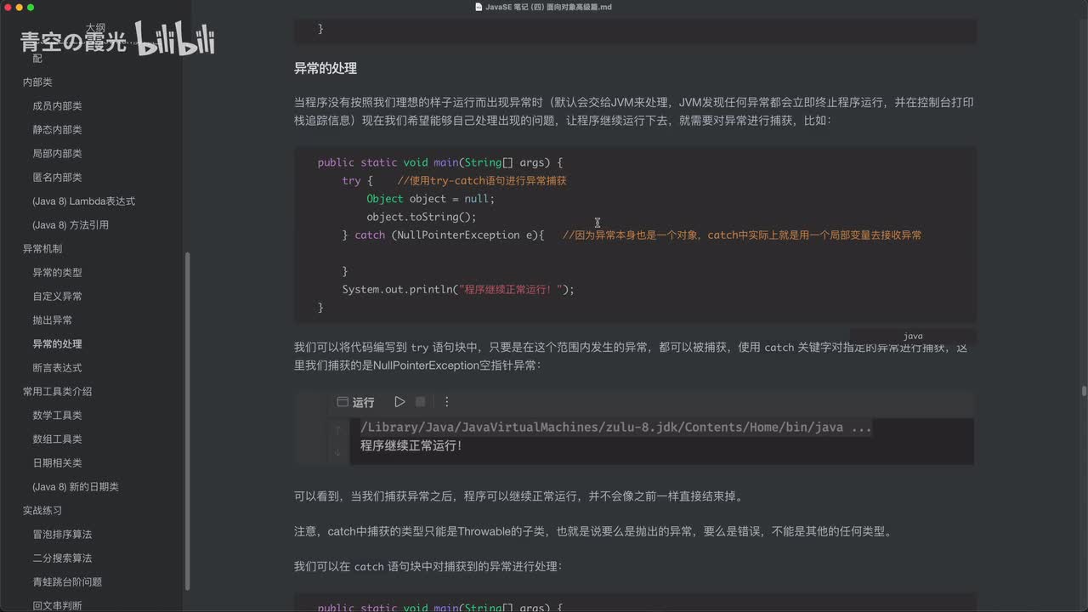Go to 抛出异常 heading
Image resolution: width=1088 pixels, height=612 pixels.
coord(52,320)
